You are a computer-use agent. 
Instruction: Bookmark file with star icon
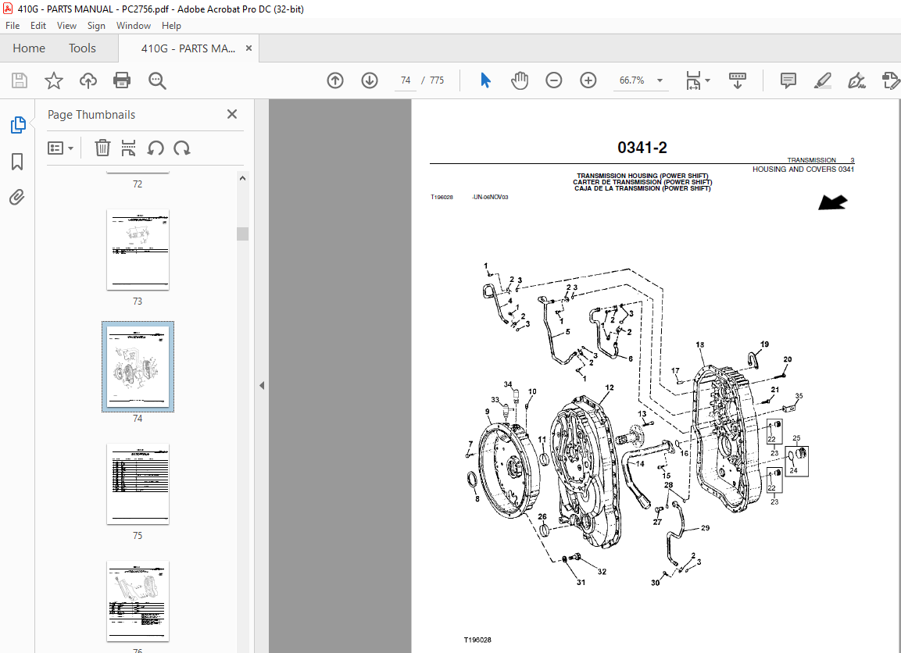[53, 80]
